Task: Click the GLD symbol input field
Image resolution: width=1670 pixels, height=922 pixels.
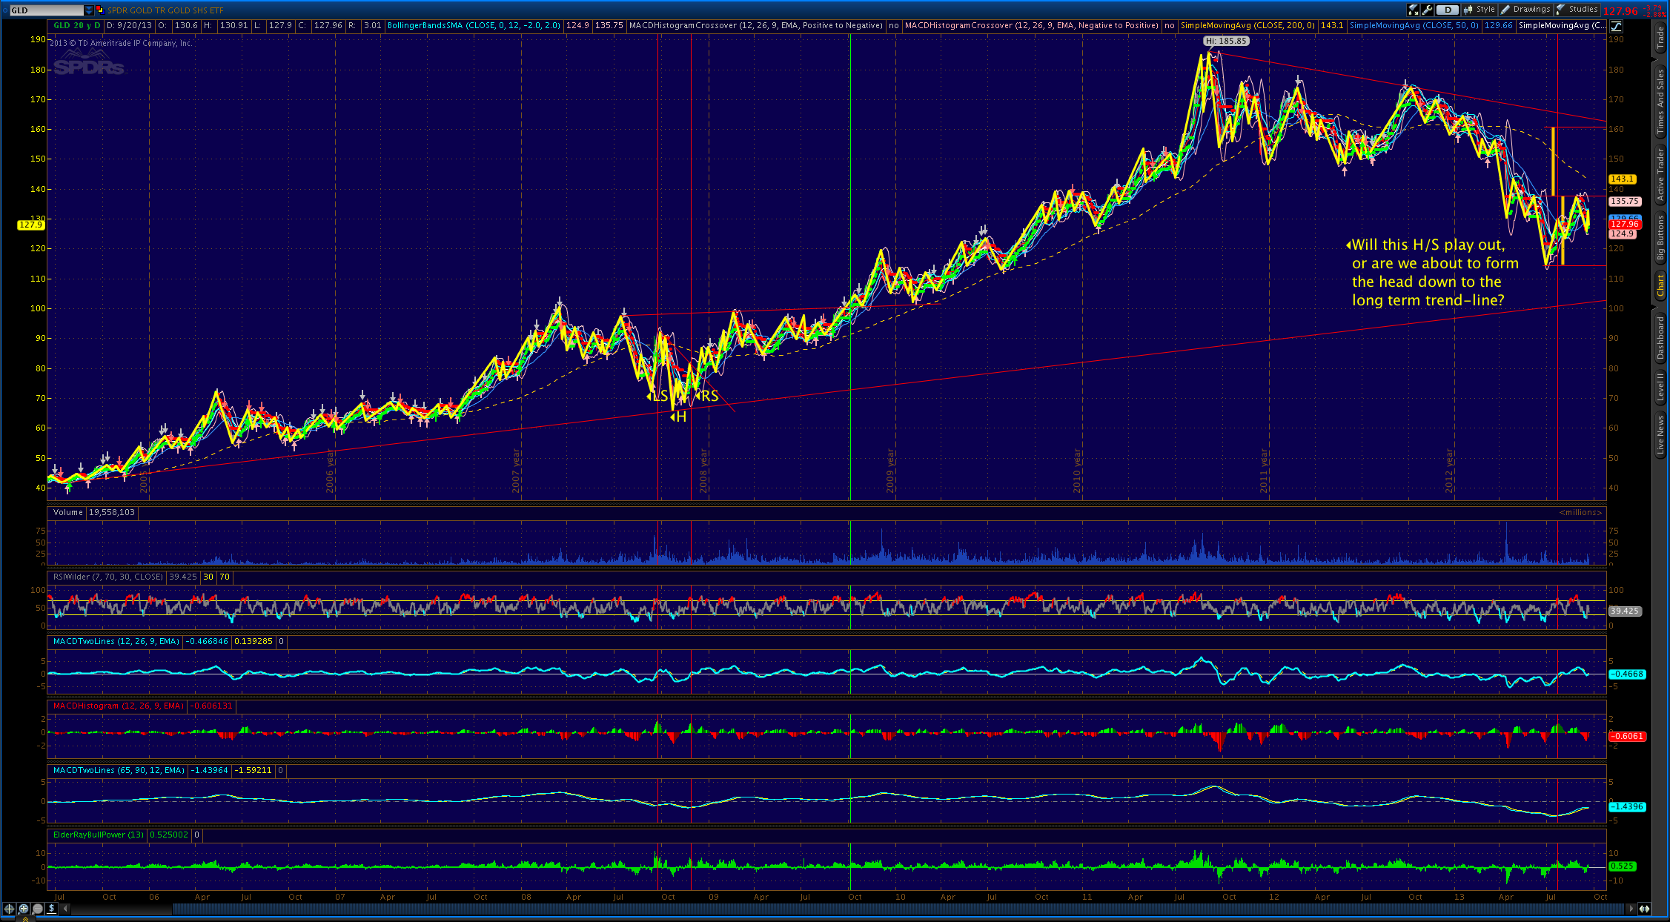Action: (x=46, y=10)
